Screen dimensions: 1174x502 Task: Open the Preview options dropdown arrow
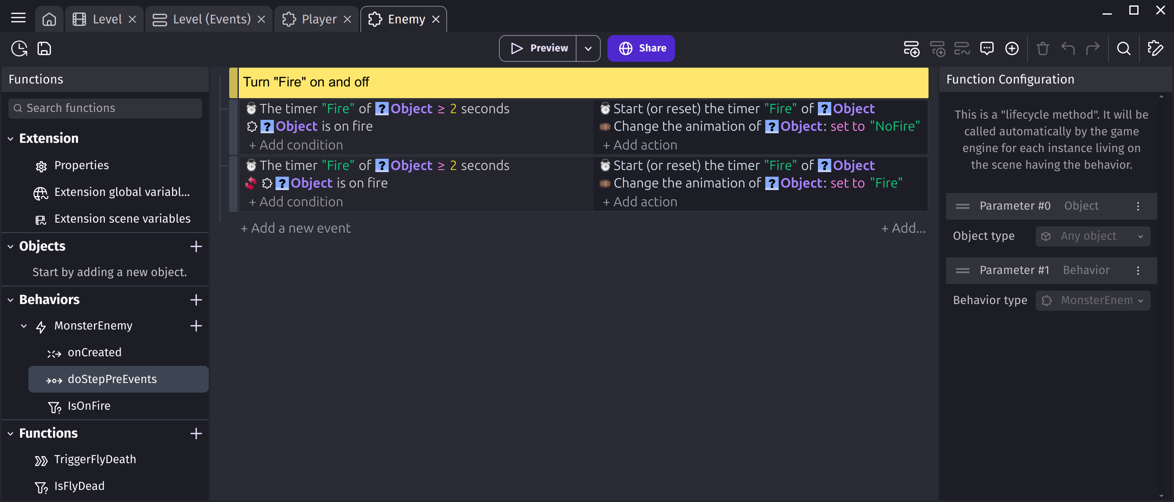point(588,48)
